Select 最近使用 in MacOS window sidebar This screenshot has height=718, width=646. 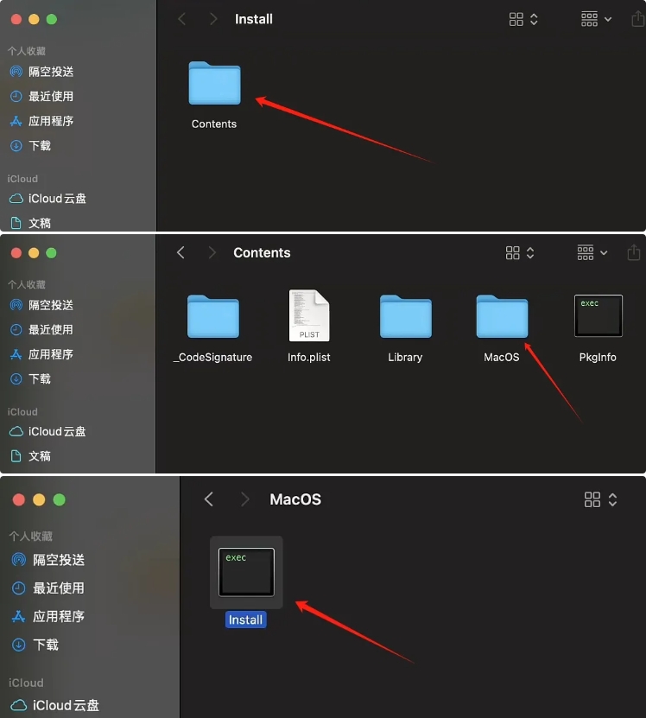pos(48,588)
